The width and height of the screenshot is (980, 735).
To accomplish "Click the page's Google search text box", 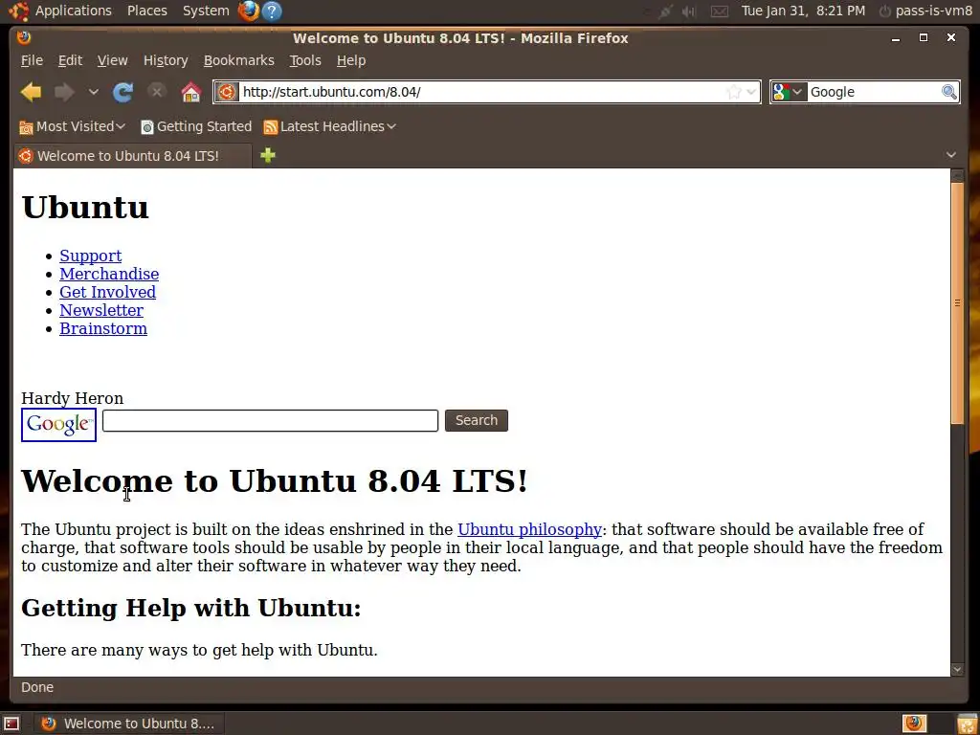I will (x=270, y=421).
